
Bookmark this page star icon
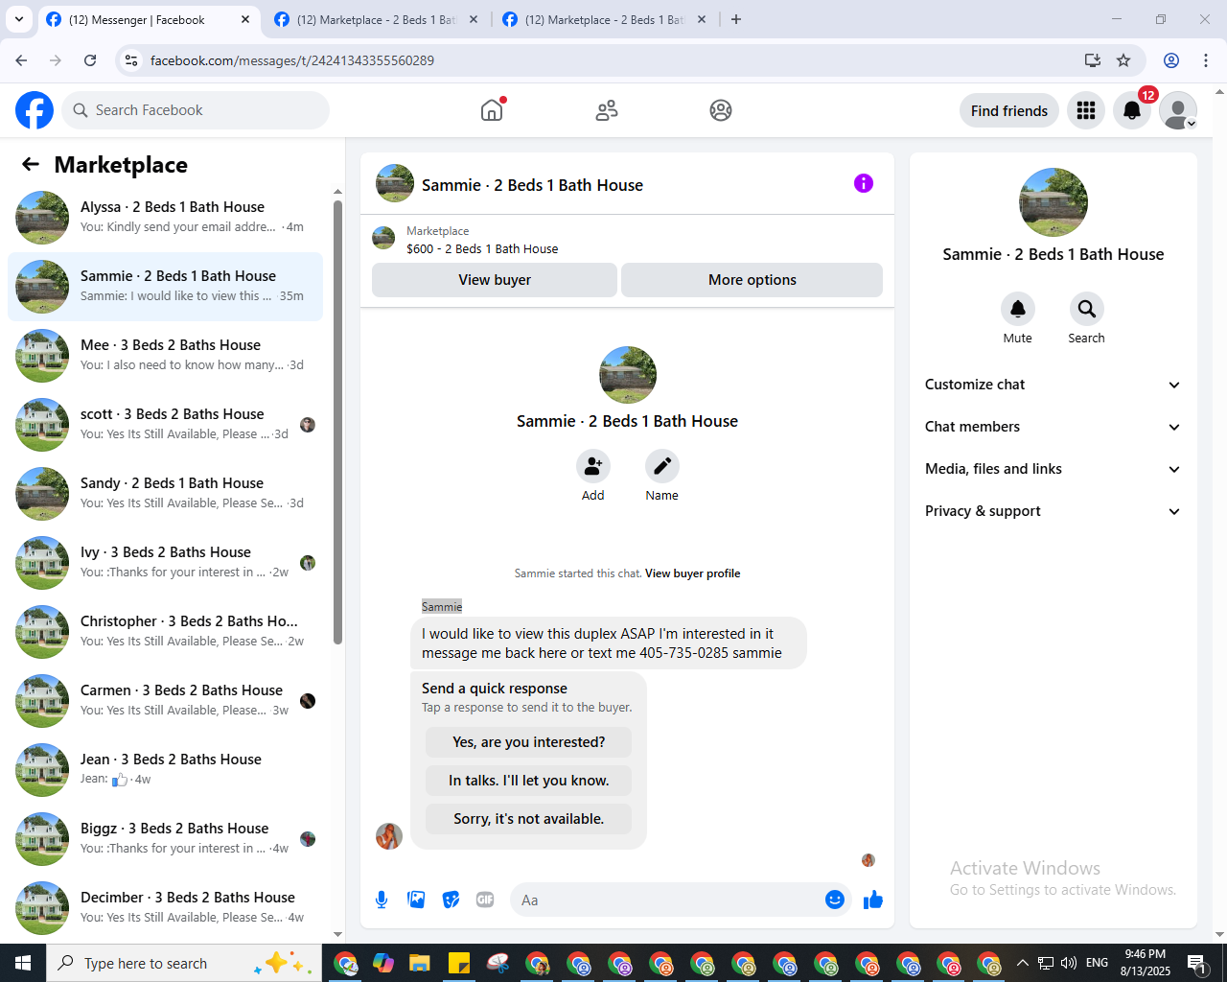pyautogui.click(x=1123, y=60)
